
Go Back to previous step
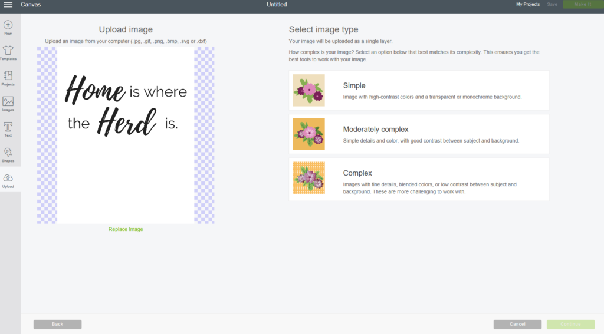[x=57, y=325]
